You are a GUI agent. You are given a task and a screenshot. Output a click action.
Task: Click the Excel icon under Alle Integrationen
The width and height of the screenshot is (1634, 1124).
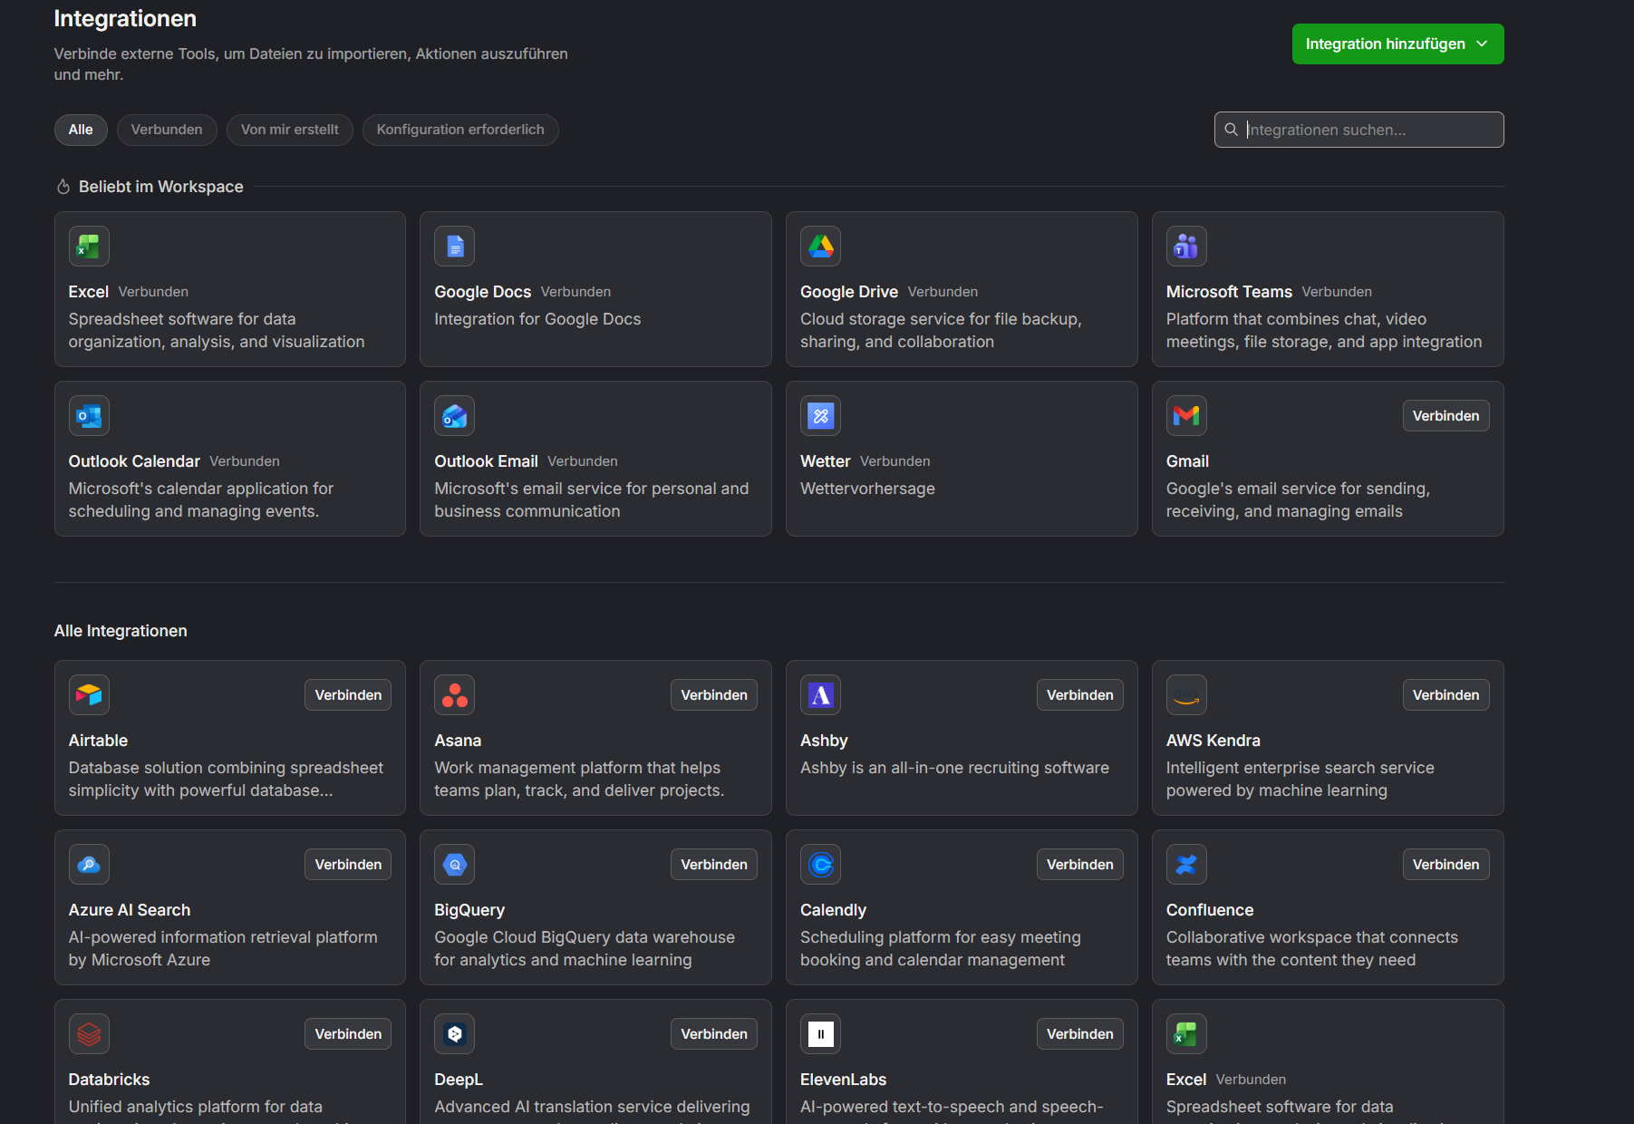[x=1186, y=1034]
